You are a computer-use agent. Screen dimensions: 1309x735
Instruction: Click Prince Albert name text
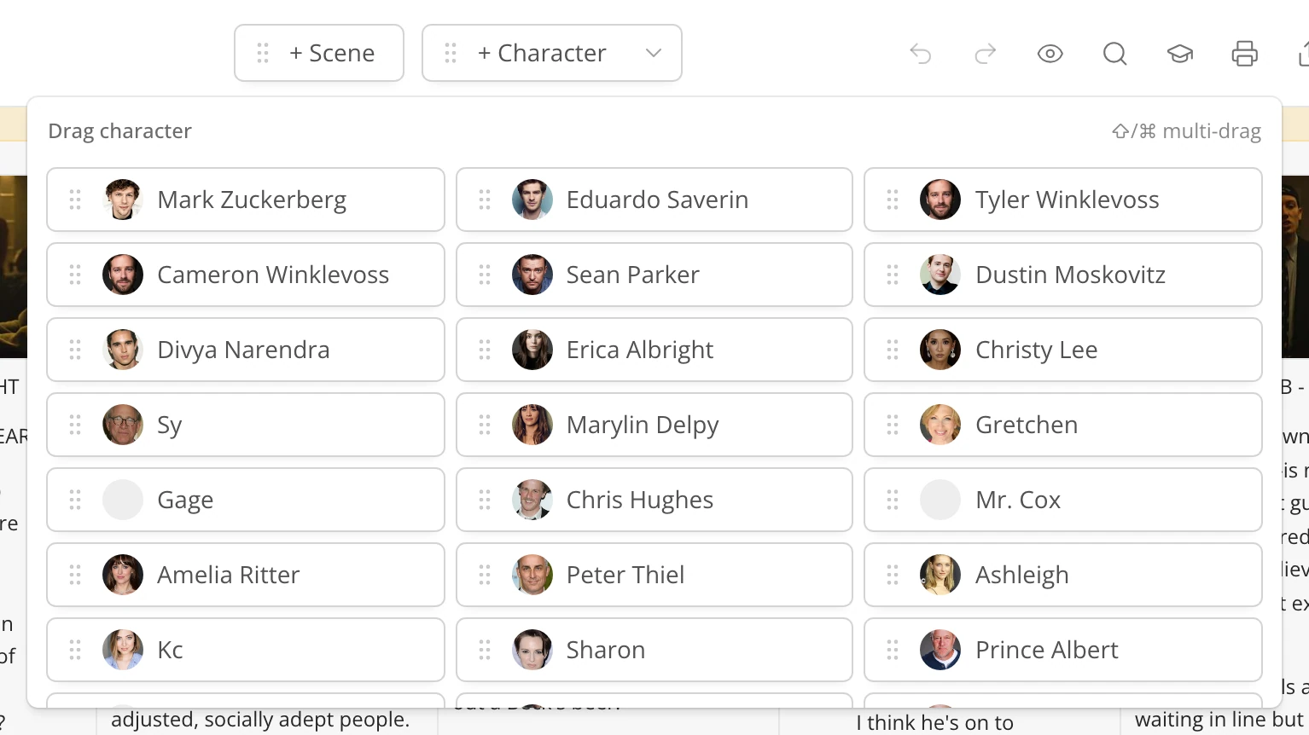click(x=1047, y=650)
